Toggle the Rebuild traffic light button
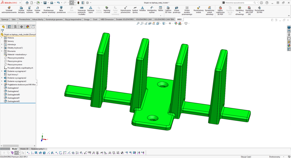Image resolution: width=291 pixels, height=158 pixels. (78, 3)
